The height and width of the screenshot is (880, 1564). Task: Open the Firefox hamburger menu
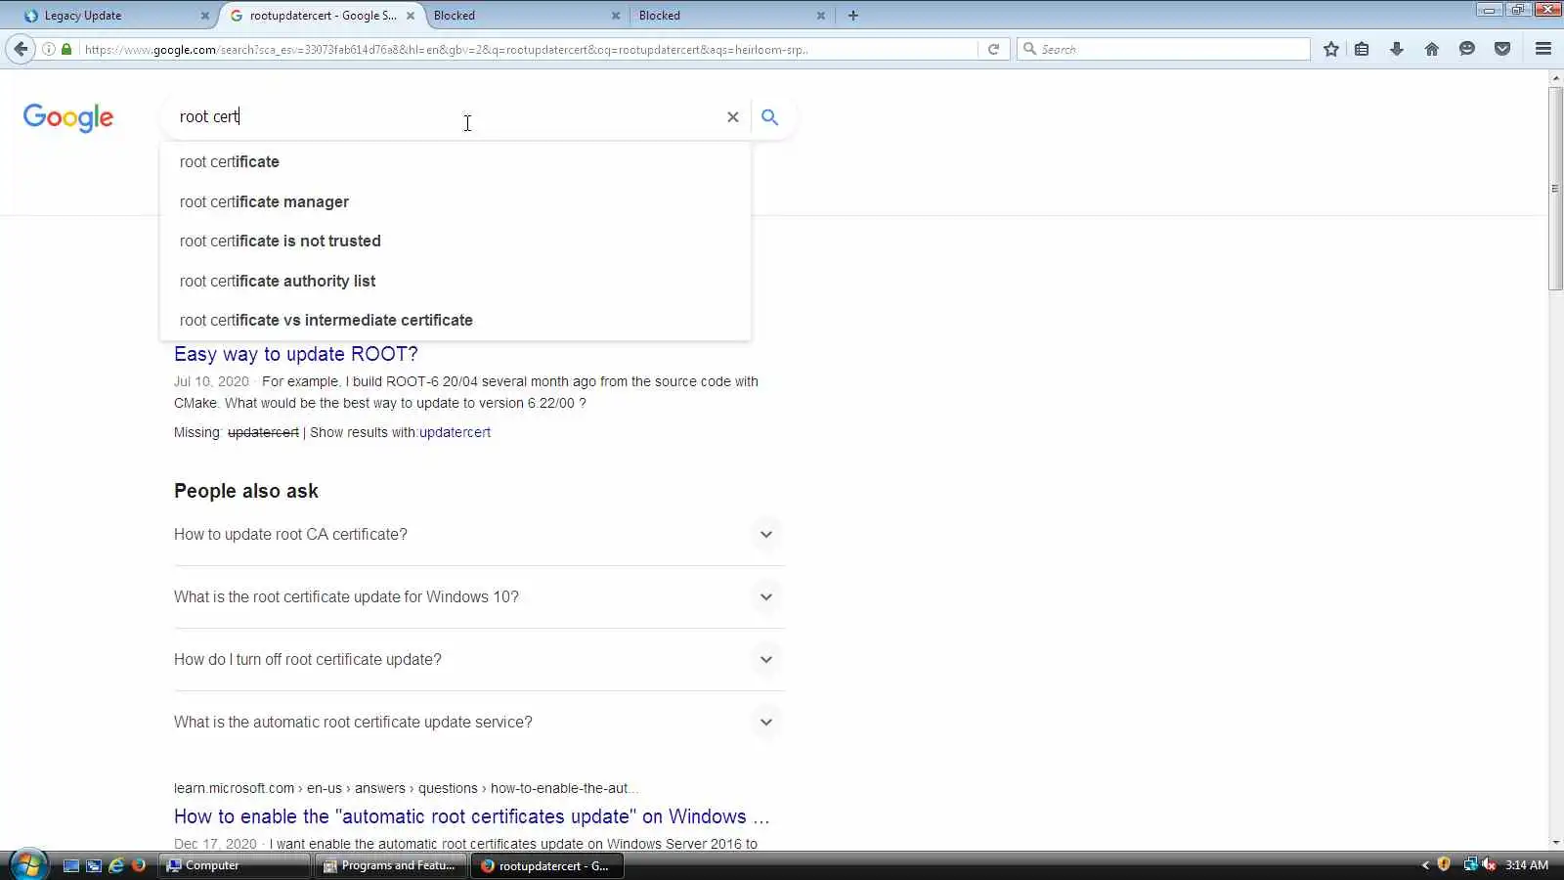(1543, 49)
